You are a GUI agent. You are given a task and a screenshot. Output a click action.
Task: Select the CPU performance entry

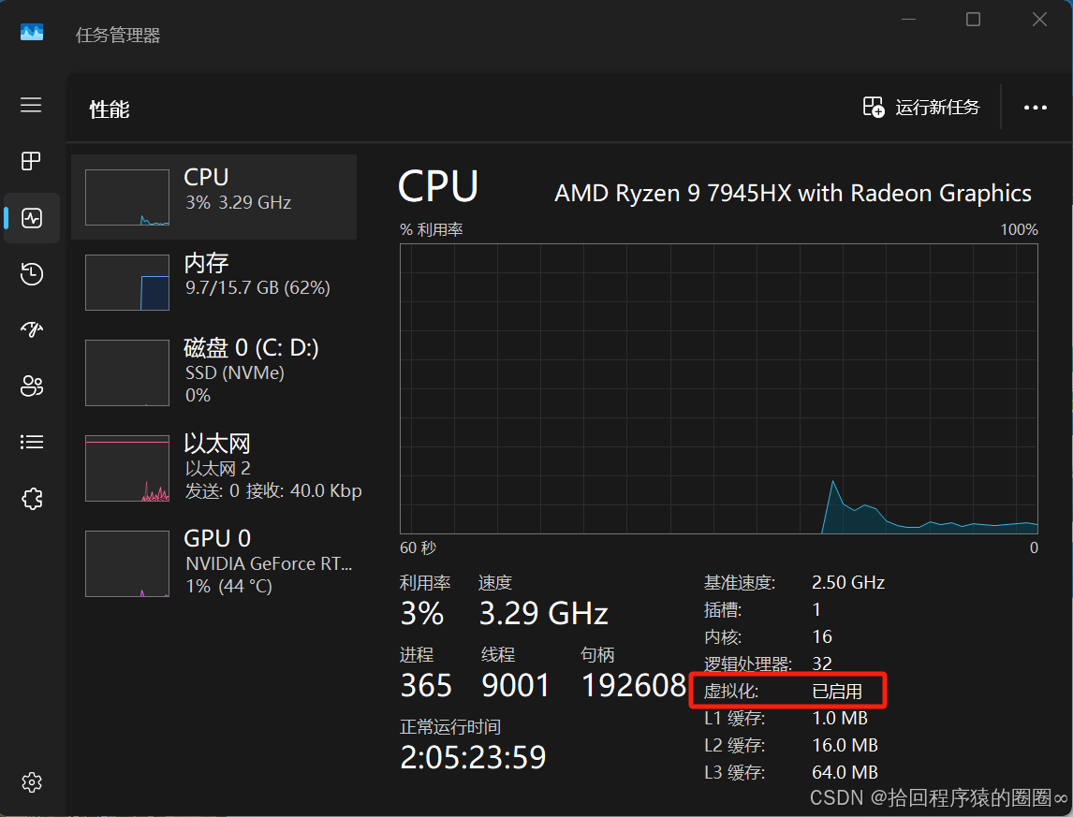214,197
